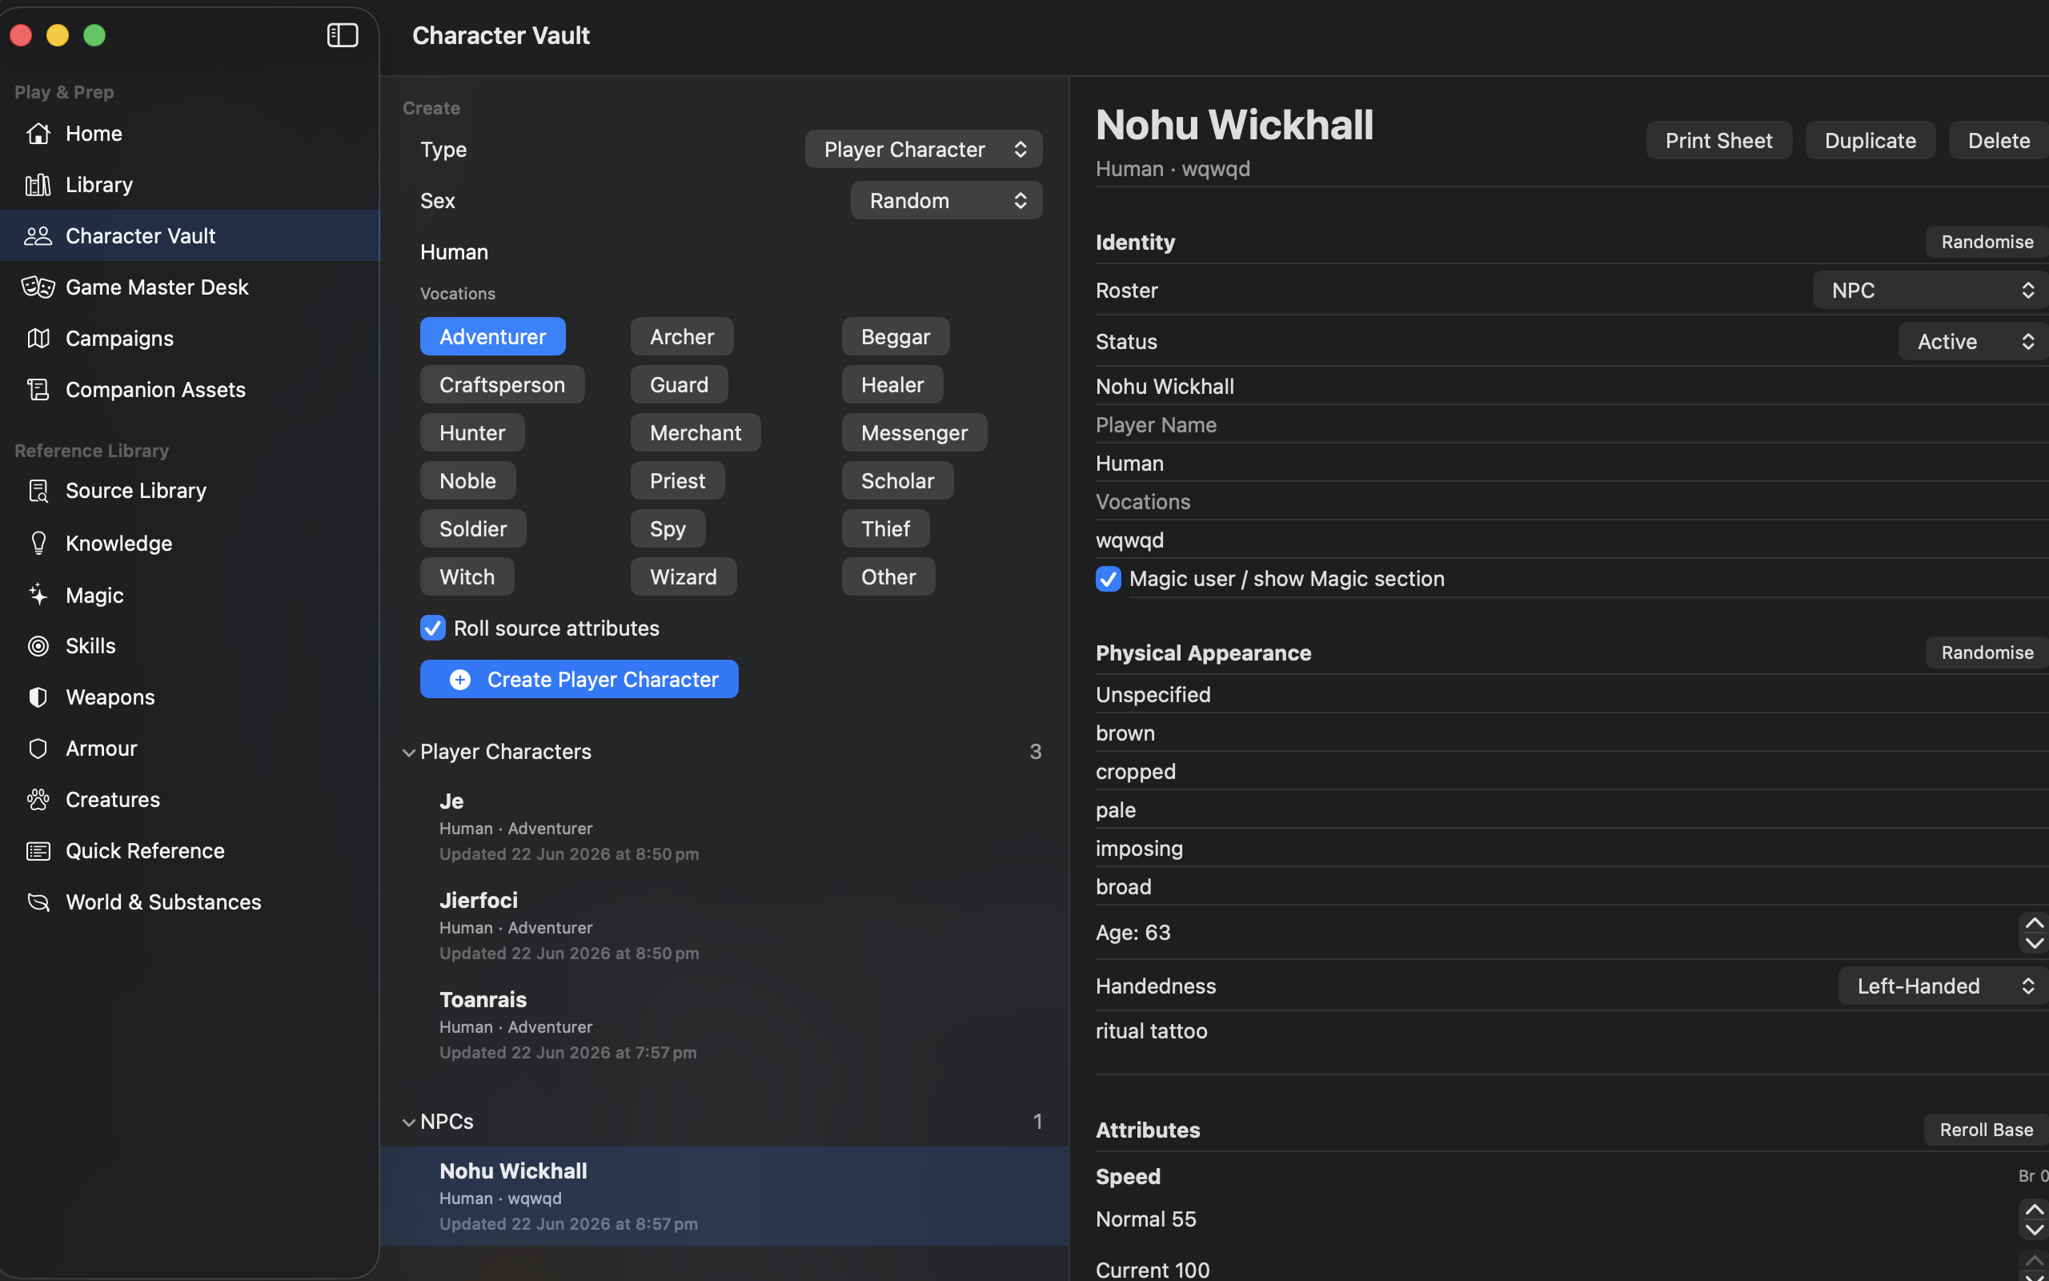Click the Source Library document icon
Viewport: 2049px width, 1281px height.
38,491
